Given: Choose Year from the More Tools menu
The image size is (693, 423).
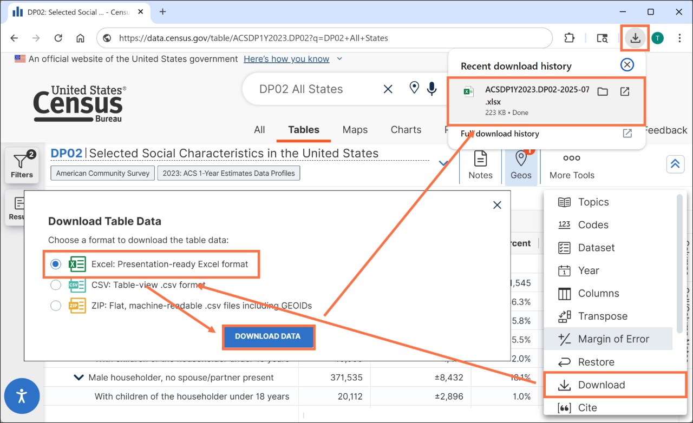Looking at the screenshot, I should click(609, 270).
